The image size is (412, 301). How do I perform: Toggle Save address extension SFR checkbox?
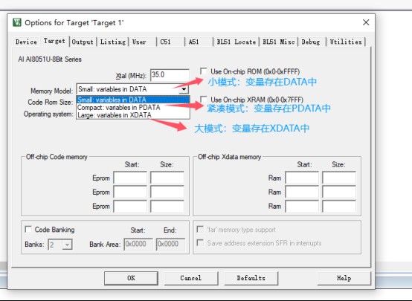click(200, 243)
